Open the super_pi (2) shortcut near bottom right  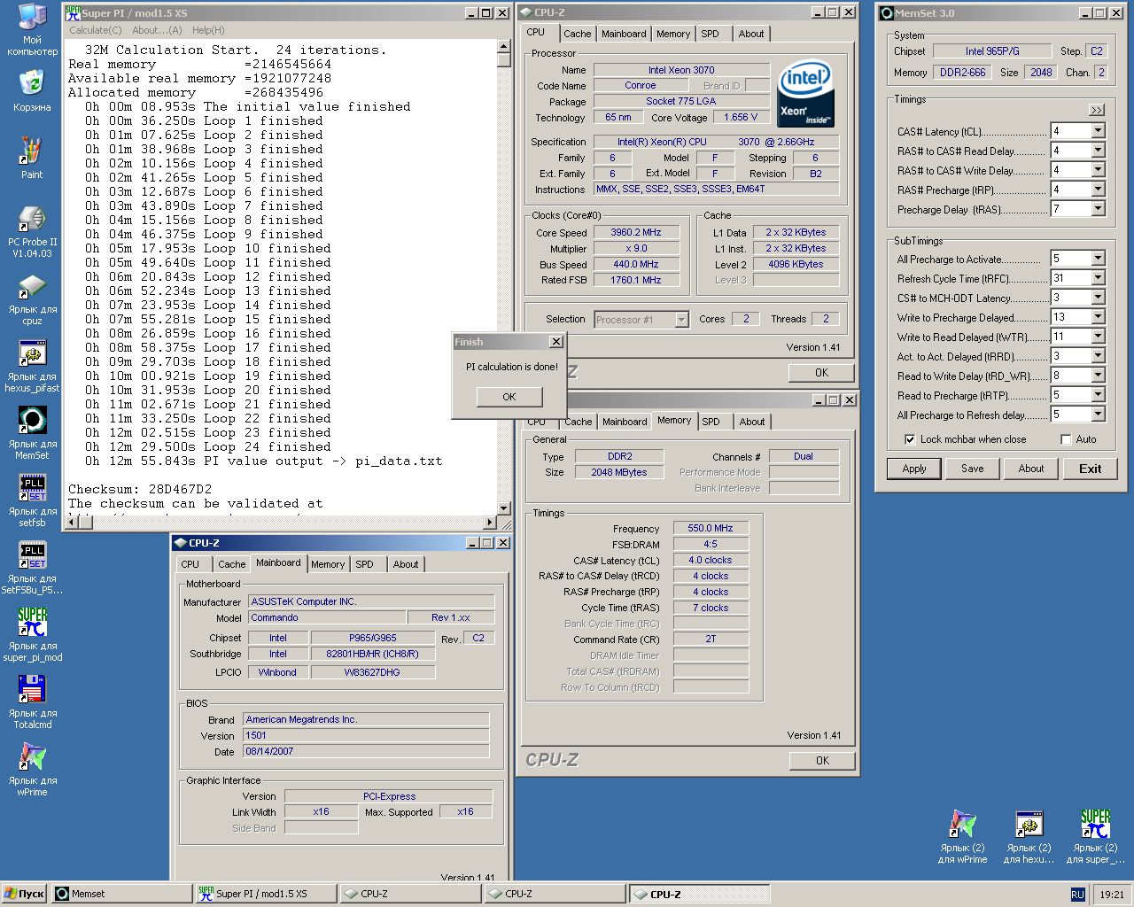(x=1095, y=837)
